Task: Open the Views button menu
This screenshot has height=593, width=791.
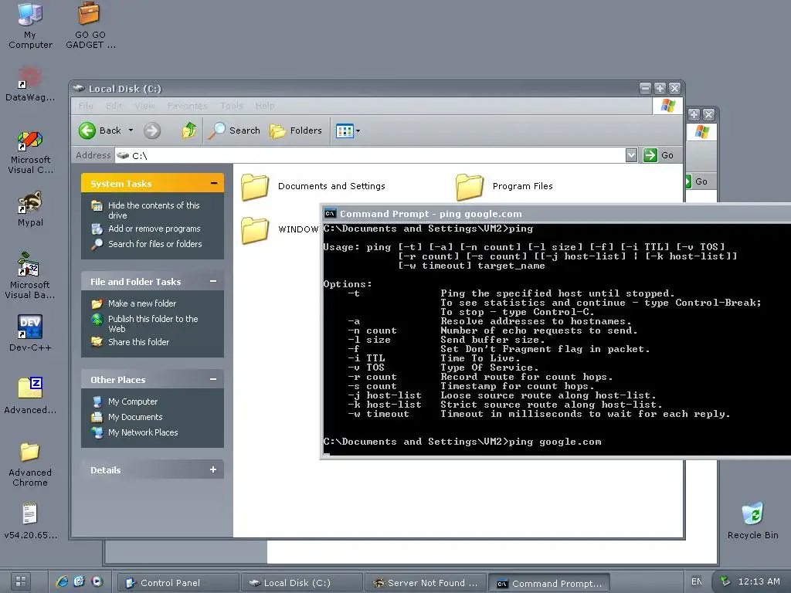Action: click(348, 130)
